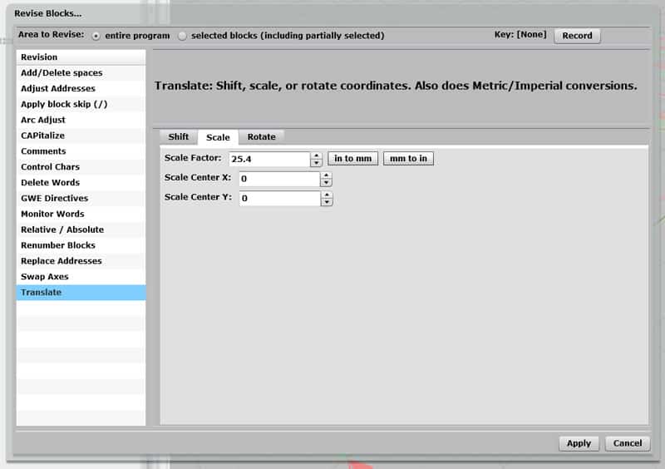
Task: Open the Swap Axes revision
Action: coord(45,277)
